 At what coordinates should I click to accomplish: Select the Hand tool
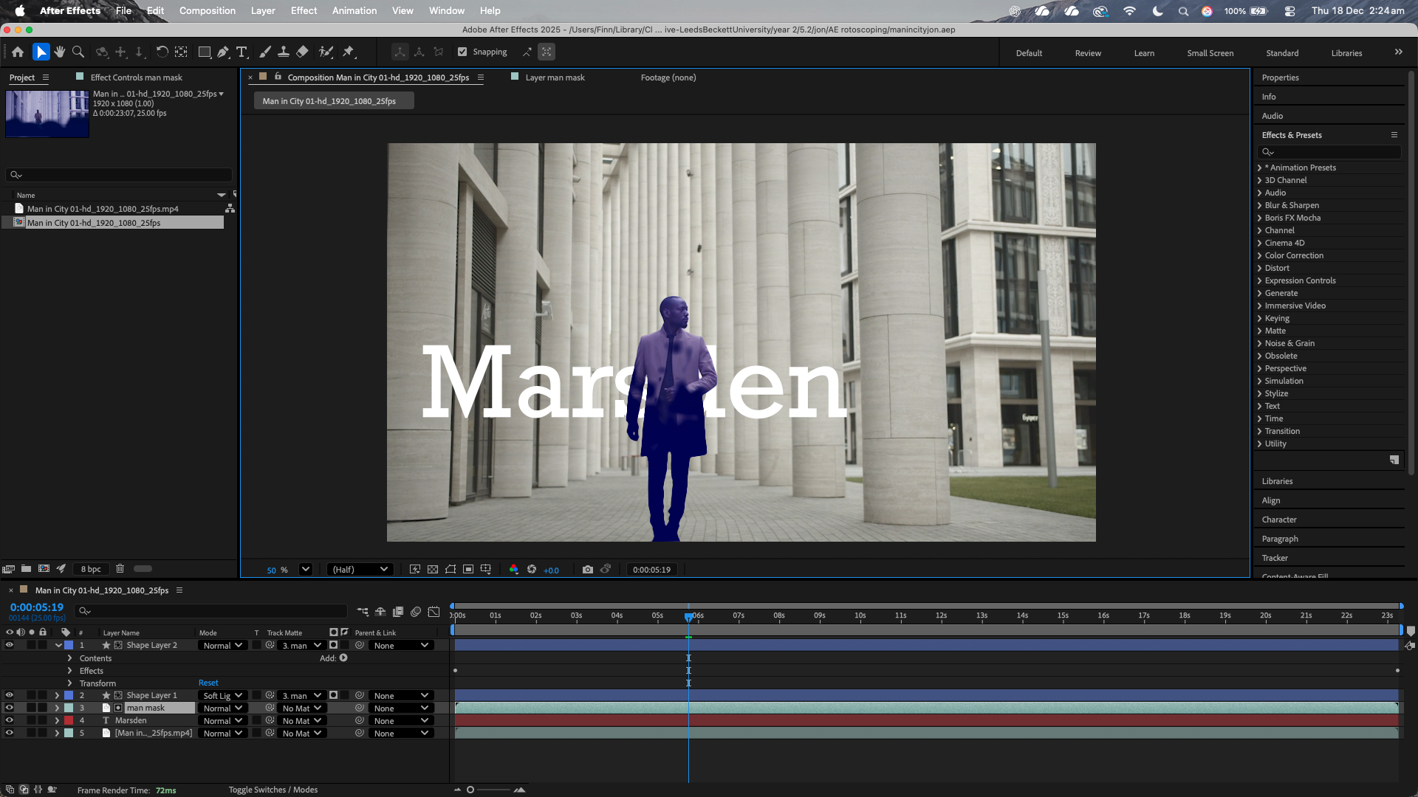coord(60,52)
